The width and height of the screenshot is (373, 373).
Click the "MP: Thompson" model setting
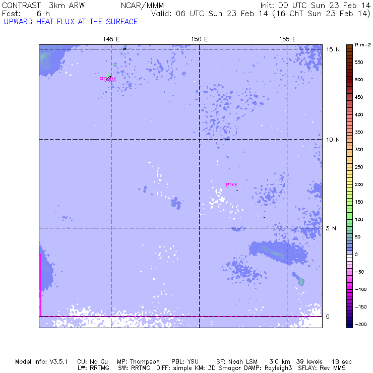(x=138, y=362)
